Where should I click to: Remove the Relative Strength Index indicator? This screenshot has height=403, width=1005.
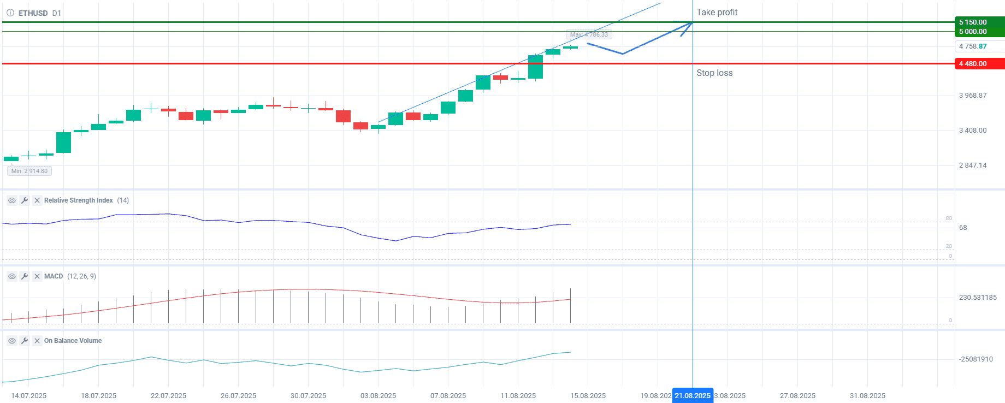click(x=37, y=200)
